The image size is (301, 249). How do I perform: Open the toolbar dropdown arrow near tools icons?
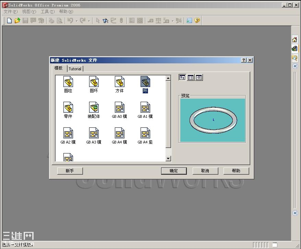[172, 21]
